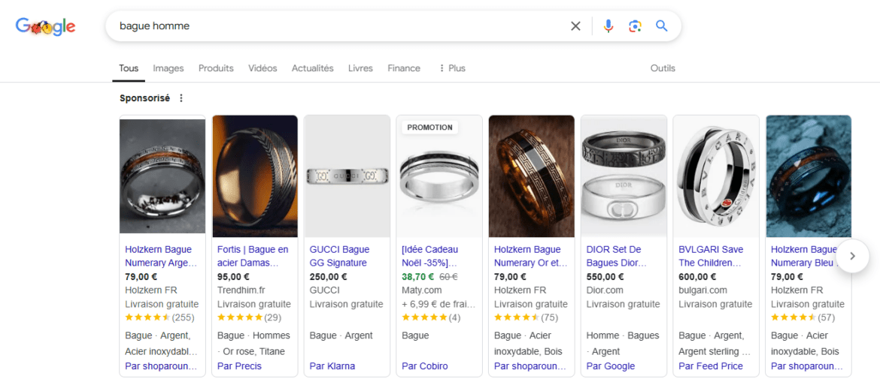Click the Par Precis link
Image resolution: width=880 pixels, height=388 pixels.
click(x=240, y=366)
